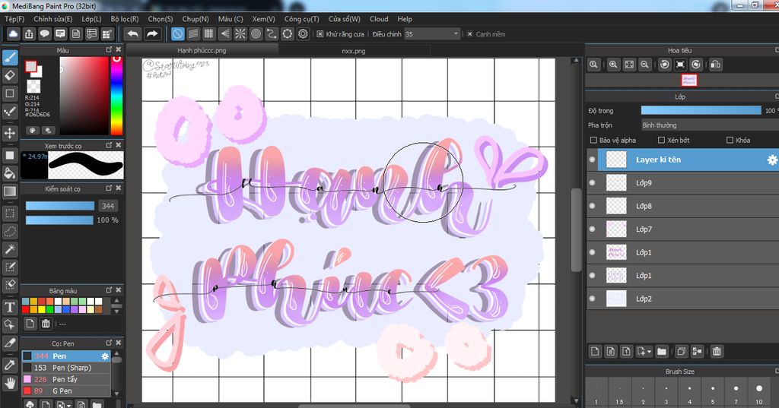779x408 pixels.
Task: Pick the Magic Wand selection tool
Action: point(9,249)
